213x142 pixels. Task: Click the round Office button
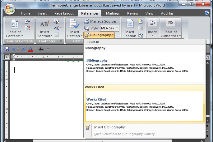pyautogui.click(x=10, y=9)
